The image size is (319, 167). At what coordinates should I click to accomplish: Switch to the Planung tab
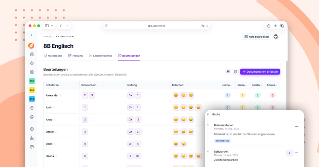(75, 56)
